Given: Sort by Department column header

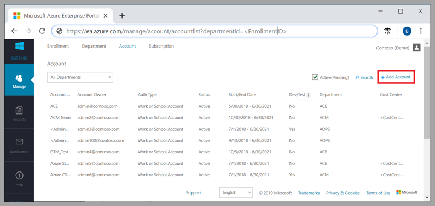Looking at the screenshot, I should click(330, 95).
